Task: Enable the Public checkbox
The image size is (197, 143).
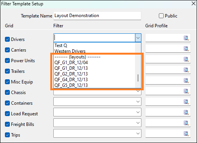Action: tap(161, 16)
